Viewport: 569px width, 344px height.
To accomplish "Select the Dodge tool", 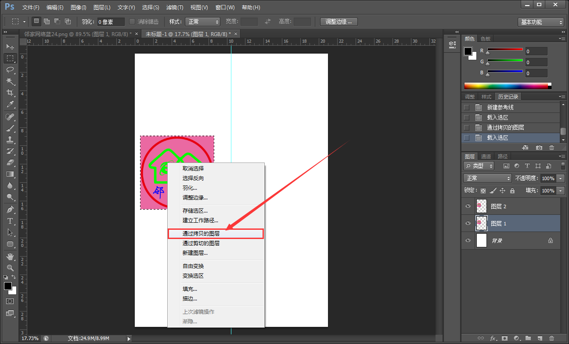I will coord(10,197).
